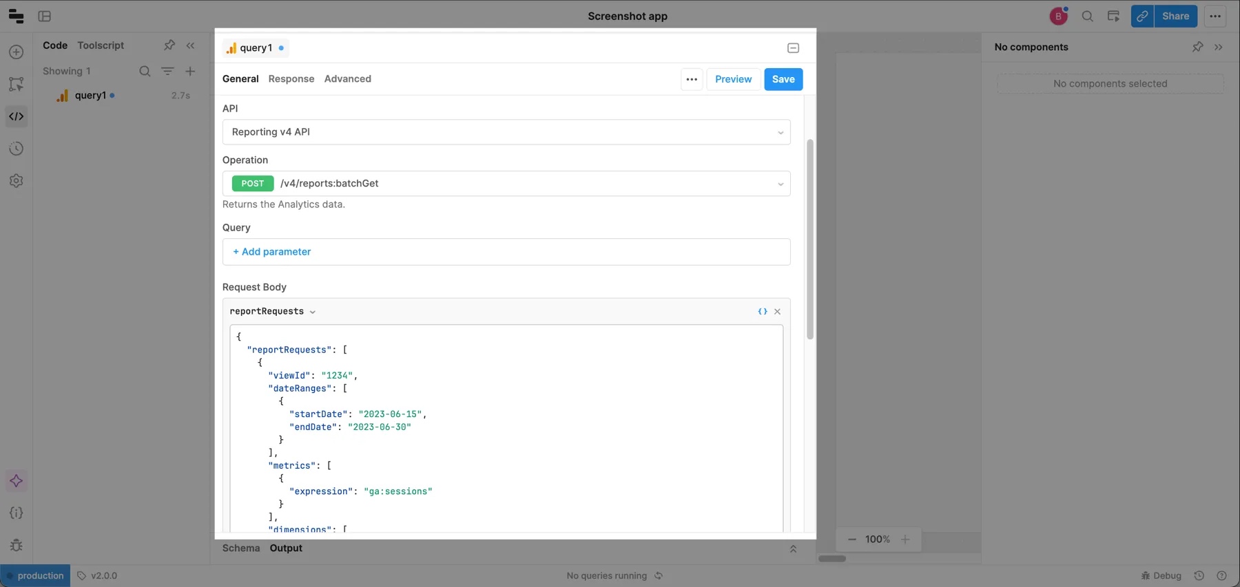Add a new query with plus icon
This screenshot has width=1240, height=587.
tap(190, 71)
